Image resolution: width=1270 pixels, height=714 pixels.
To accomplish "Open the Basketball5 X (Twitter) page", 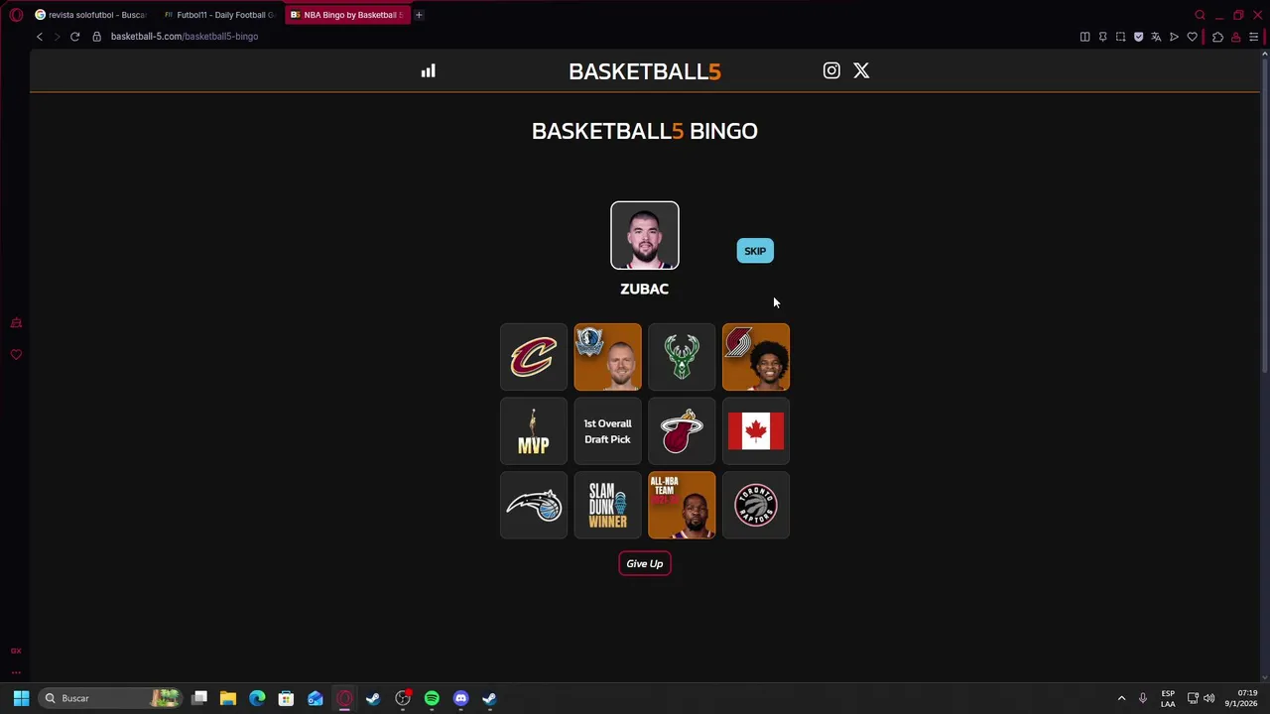I will click(861, 70).
